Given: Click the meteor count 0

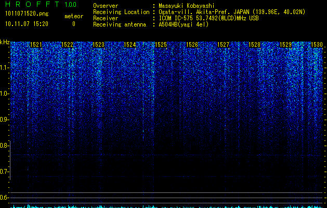Looking at the screenshot, I should pyautogui.click(x=74, y=24).
